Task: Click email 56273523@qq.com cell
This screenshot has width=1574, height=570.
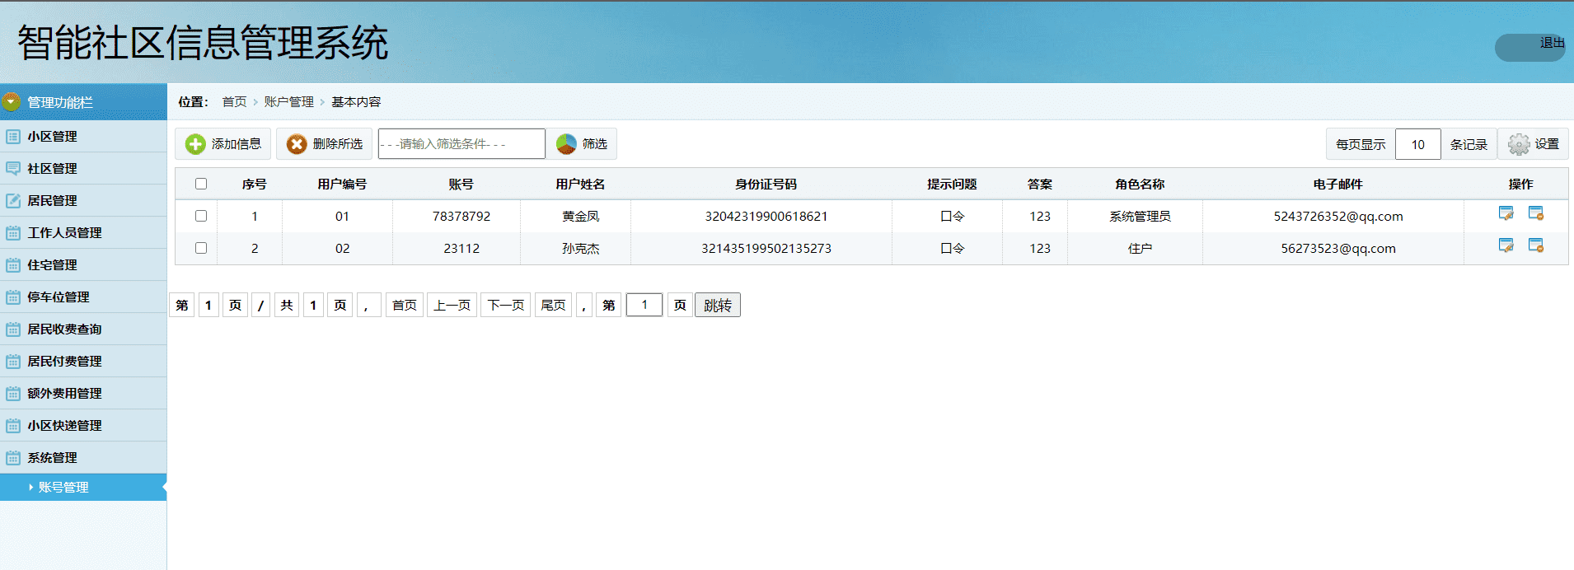Action: [x=1338, y=249]
